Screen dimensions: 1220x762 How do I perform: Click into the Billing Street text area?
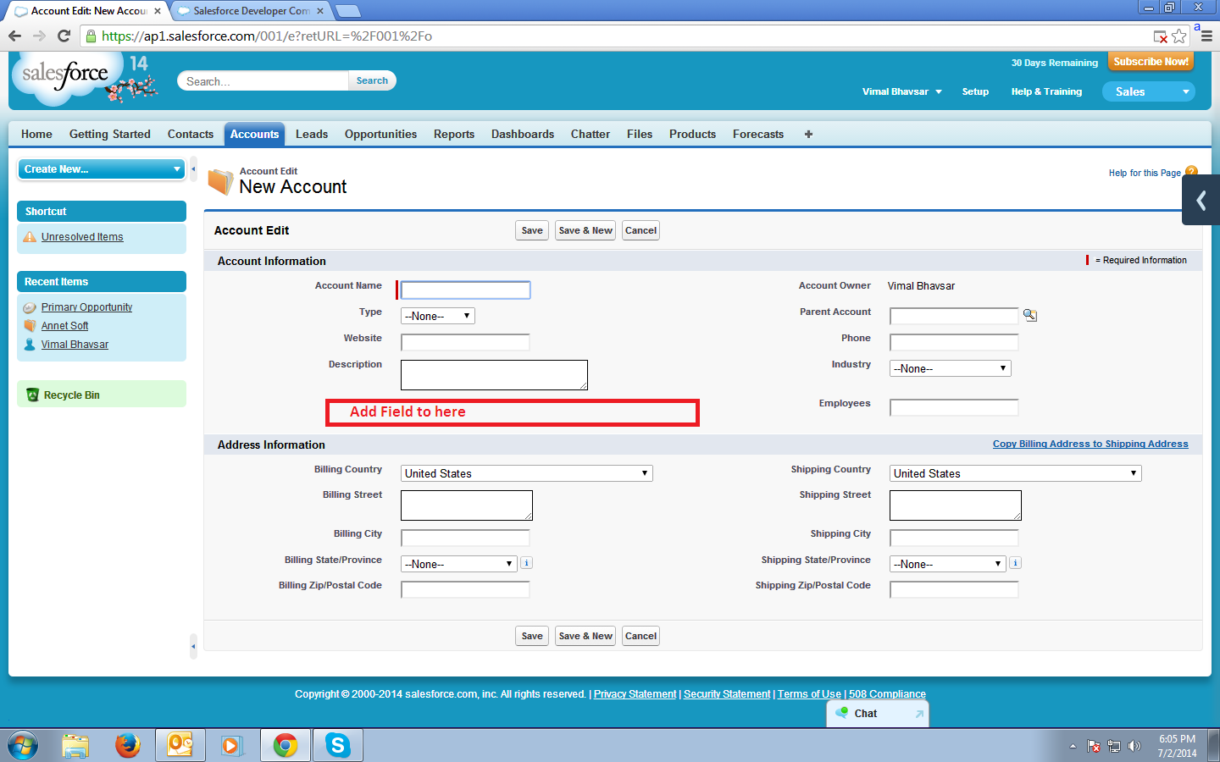coord(467,505)
